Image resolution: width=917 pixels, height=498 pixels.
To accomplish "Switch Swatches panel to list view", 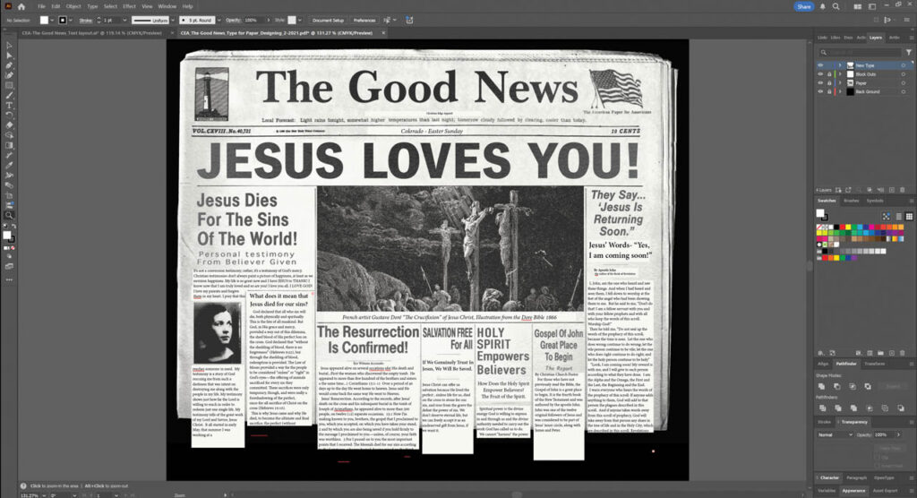I will [899, 217].
